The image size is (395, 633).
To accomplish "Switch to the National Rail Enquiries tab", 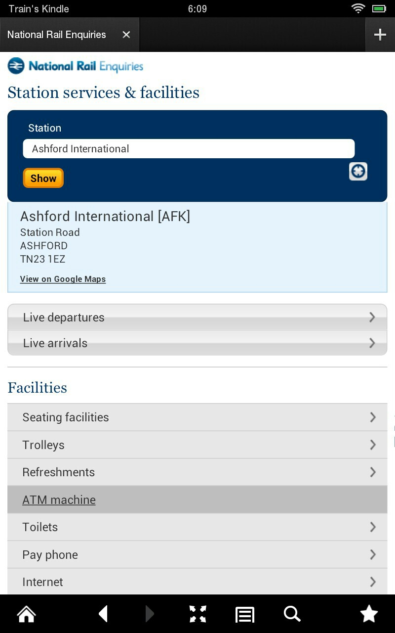I will pyautogui.click(x=57, y=35).
